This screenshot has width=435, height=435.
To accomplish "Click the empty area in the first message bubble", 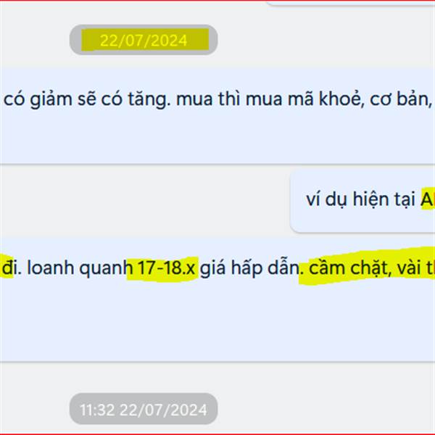I will coord(217,137).
